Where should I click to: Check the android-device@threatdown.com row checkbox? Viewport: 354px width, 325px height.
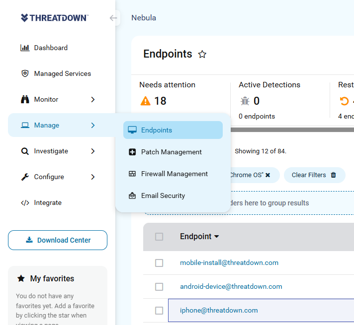pyautogui.click(x=159, y=287)
